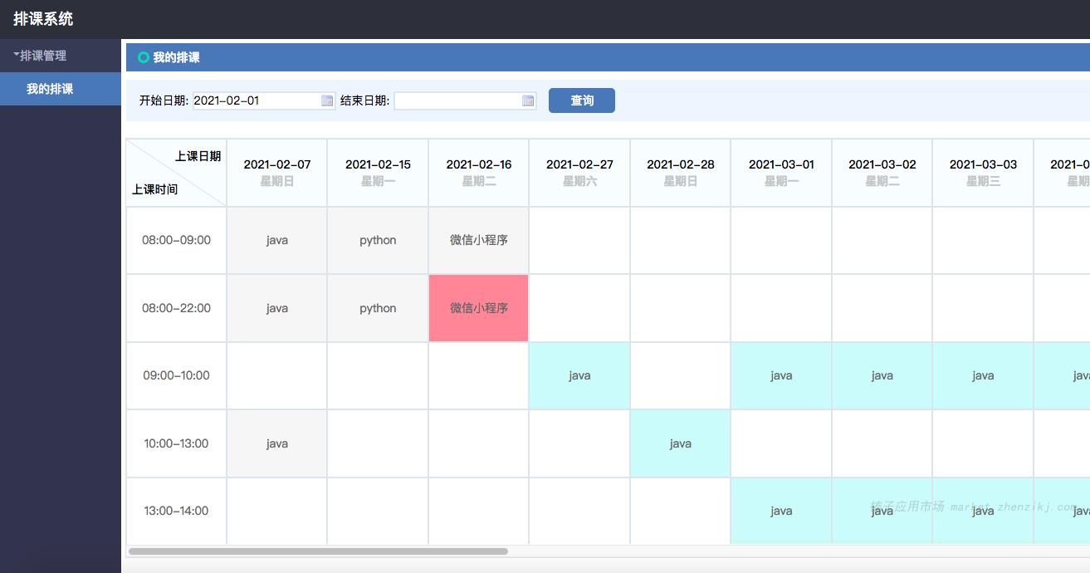Click the pink 微信小程序 schedule cell
Viewport: 1090px width, 573px height.
pos(479,308)
